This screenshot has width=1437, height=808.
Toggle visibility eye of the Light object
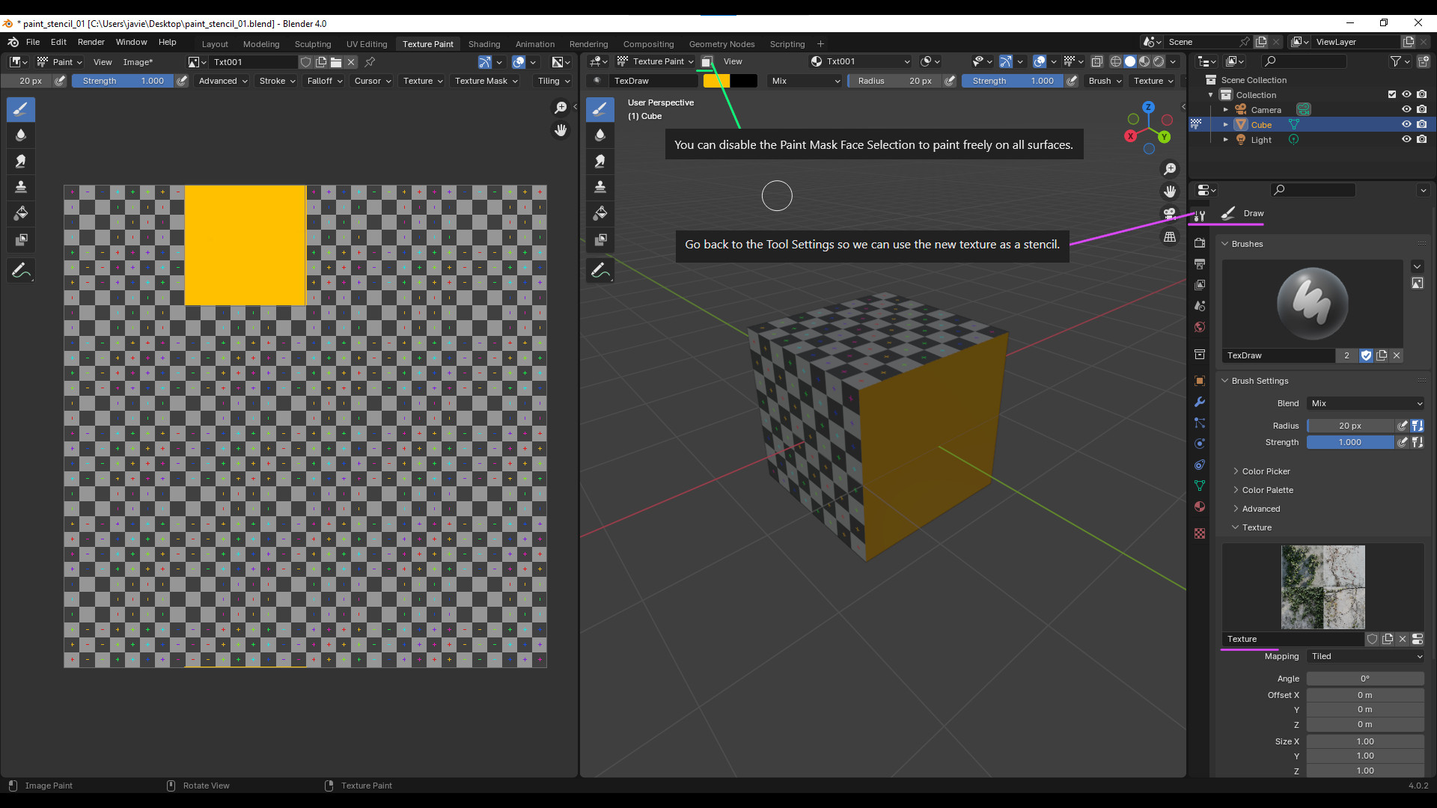[x=1406, y=139]
